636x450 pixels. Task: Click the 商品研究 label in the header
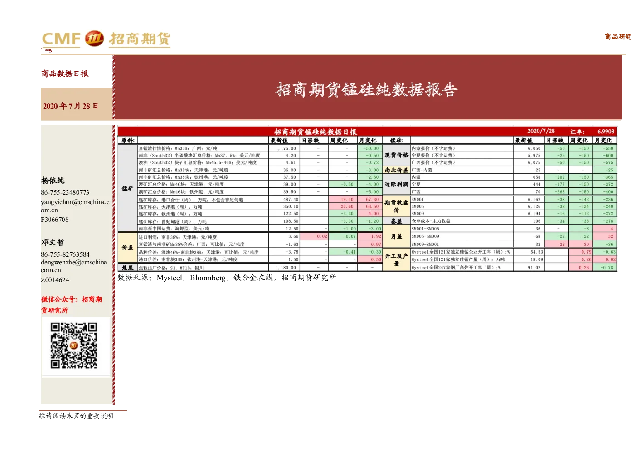coord(618,37)
